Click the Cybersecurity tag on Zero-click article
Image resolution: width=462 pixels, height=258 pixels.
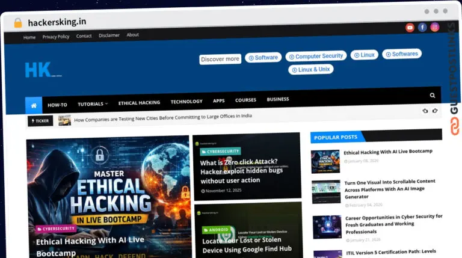click(x=221, y=151)
